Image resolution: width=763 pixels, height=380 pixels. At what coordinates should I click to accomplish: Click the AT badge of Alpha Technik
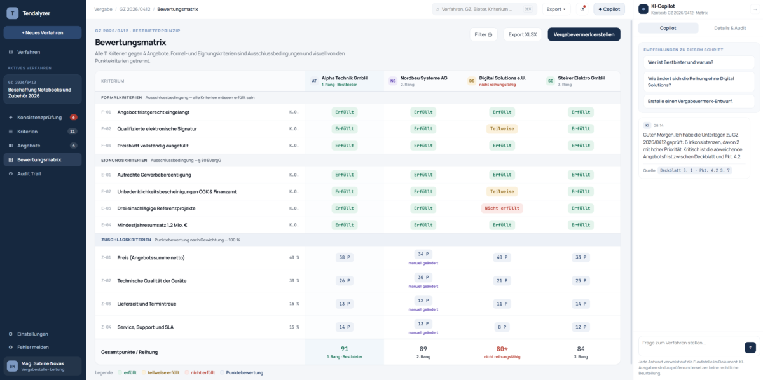314,81
